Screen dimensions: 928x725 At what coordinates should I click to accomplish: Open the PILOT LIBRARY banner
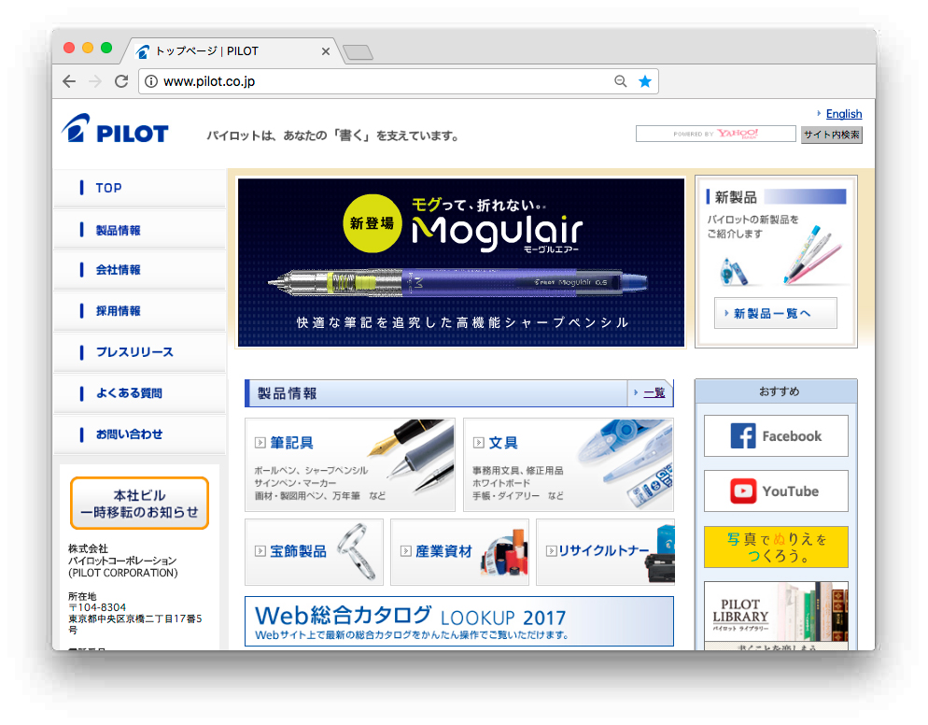coord(776,616)
